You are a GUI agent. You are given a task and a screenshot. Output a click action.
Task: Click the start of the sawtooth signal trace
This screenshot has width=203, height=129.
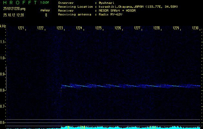[62, 86]
